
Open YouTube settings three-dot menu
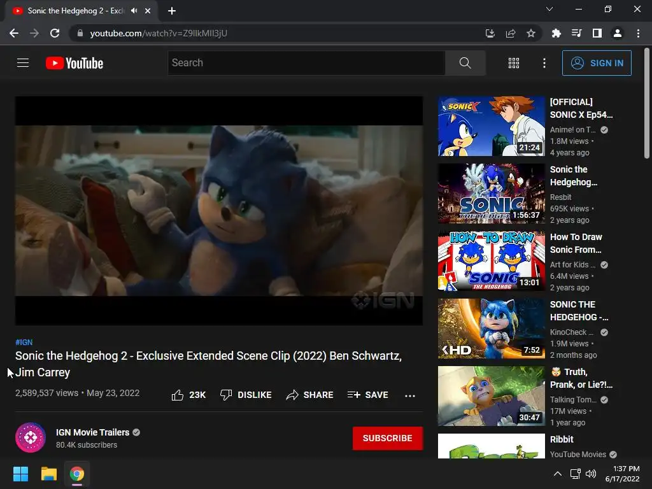click(544, 63)
